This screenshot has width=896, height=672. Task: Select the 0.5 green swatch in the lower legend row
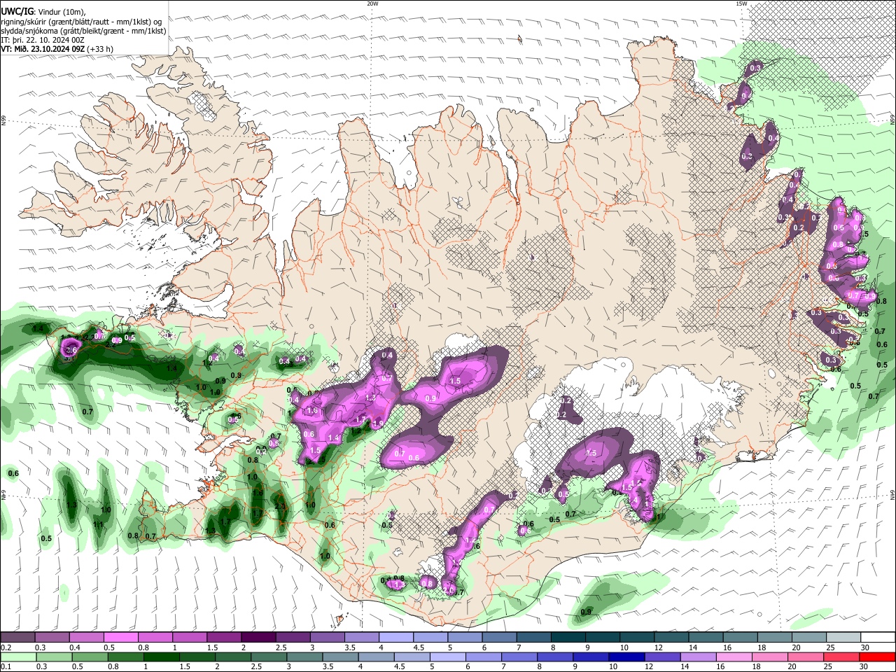click(x=90, y=657)
